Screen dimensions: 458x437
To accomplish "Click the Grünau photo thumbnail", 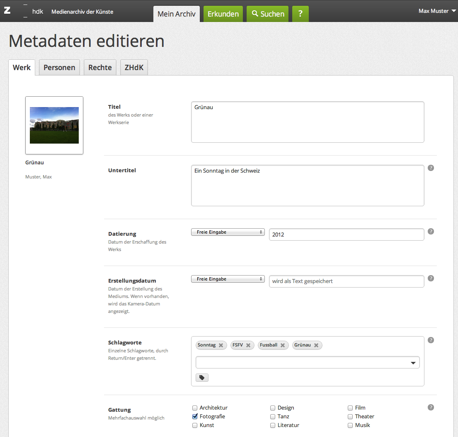I will 54,125.
